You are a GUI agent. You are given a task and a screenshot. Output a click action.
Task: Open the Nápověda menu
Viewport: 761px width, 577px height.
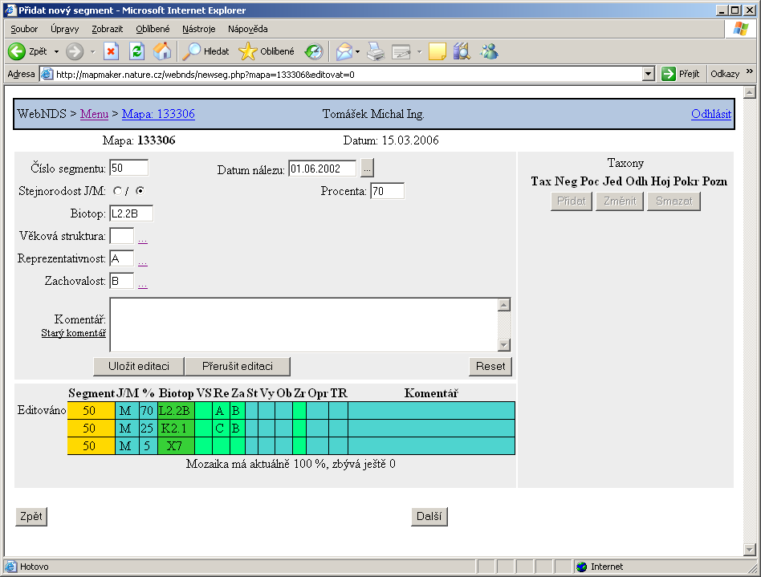coord(248,29)
